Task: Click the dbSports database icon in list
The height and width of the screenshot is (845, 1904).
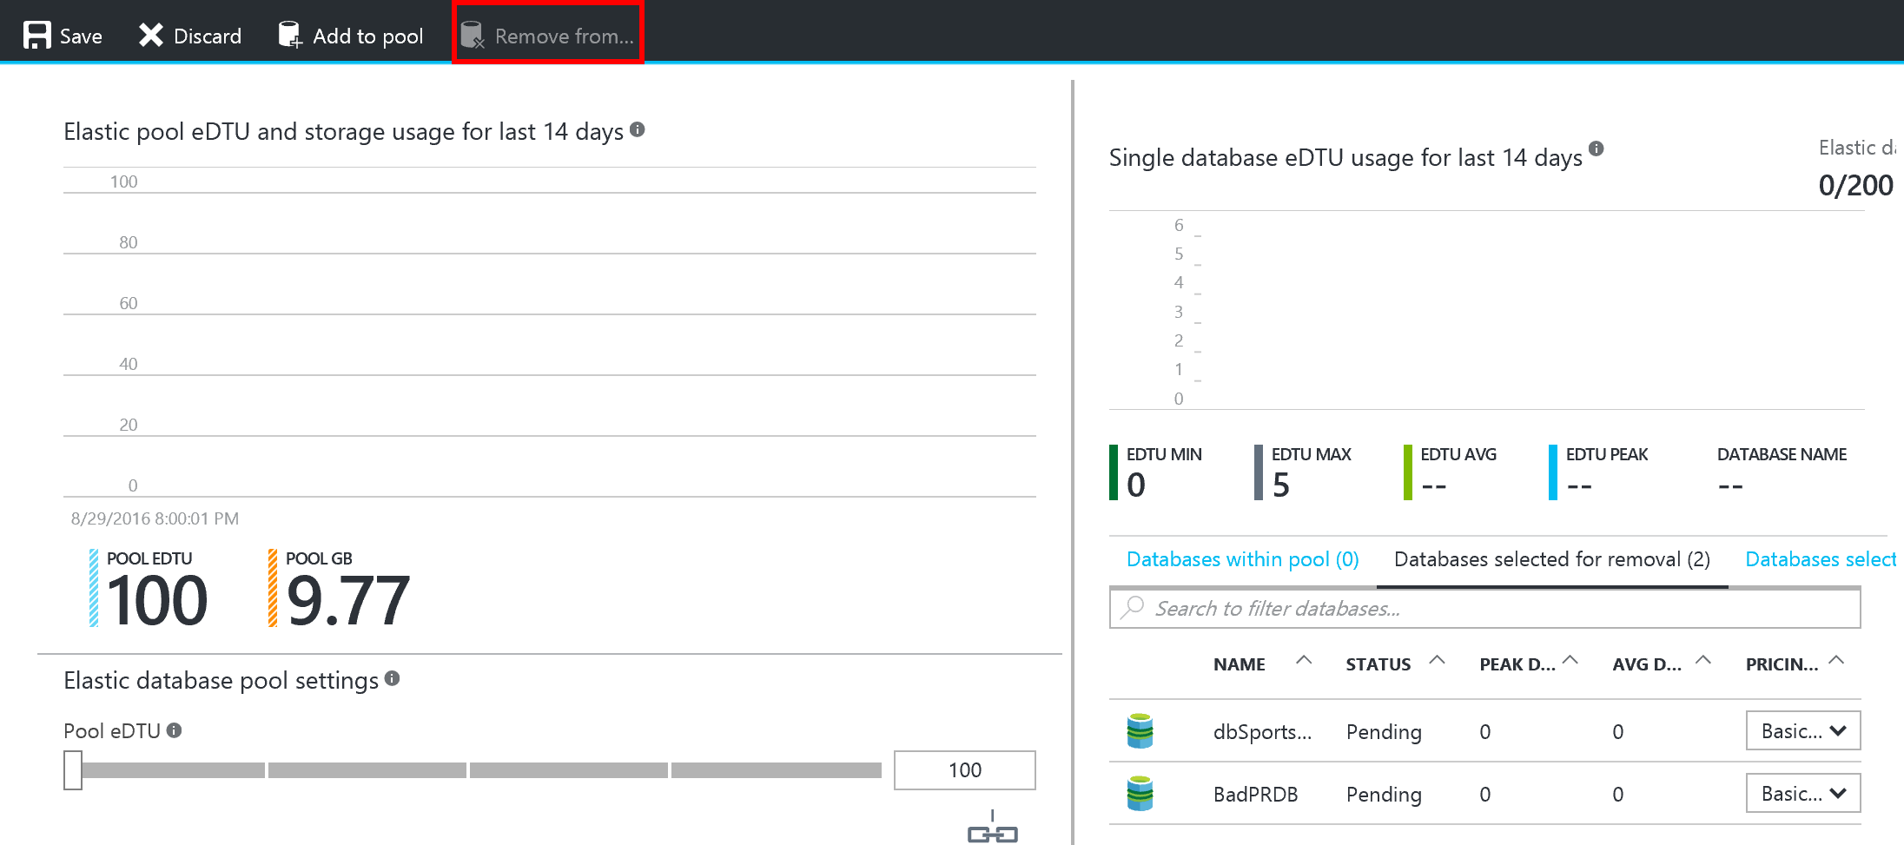Action: click(x=1140, y=731)
